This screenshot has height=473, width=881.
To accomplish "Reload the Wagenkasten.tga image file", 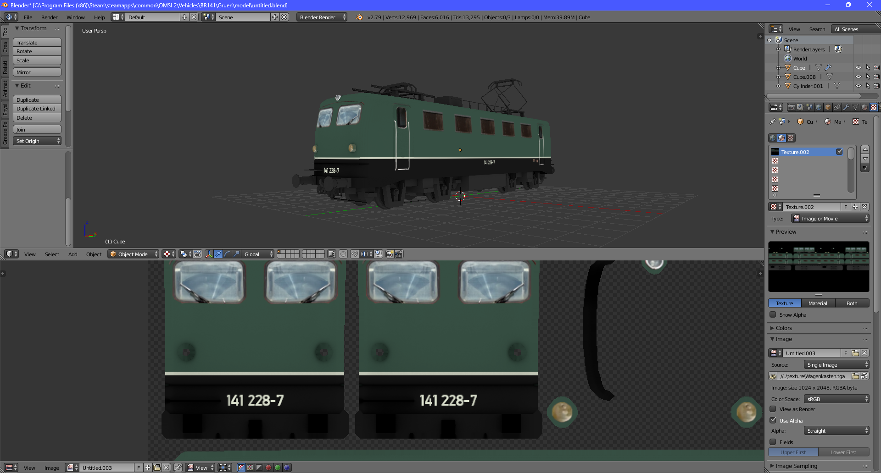I will 864,376.
